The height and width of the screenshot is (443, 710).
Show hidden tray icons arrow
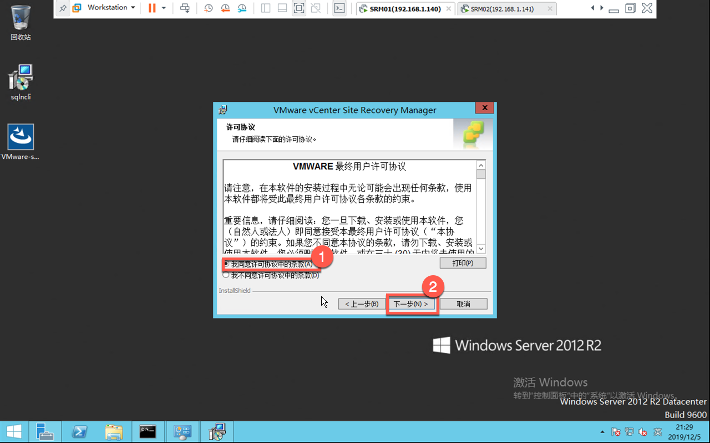tap(602, 432)
